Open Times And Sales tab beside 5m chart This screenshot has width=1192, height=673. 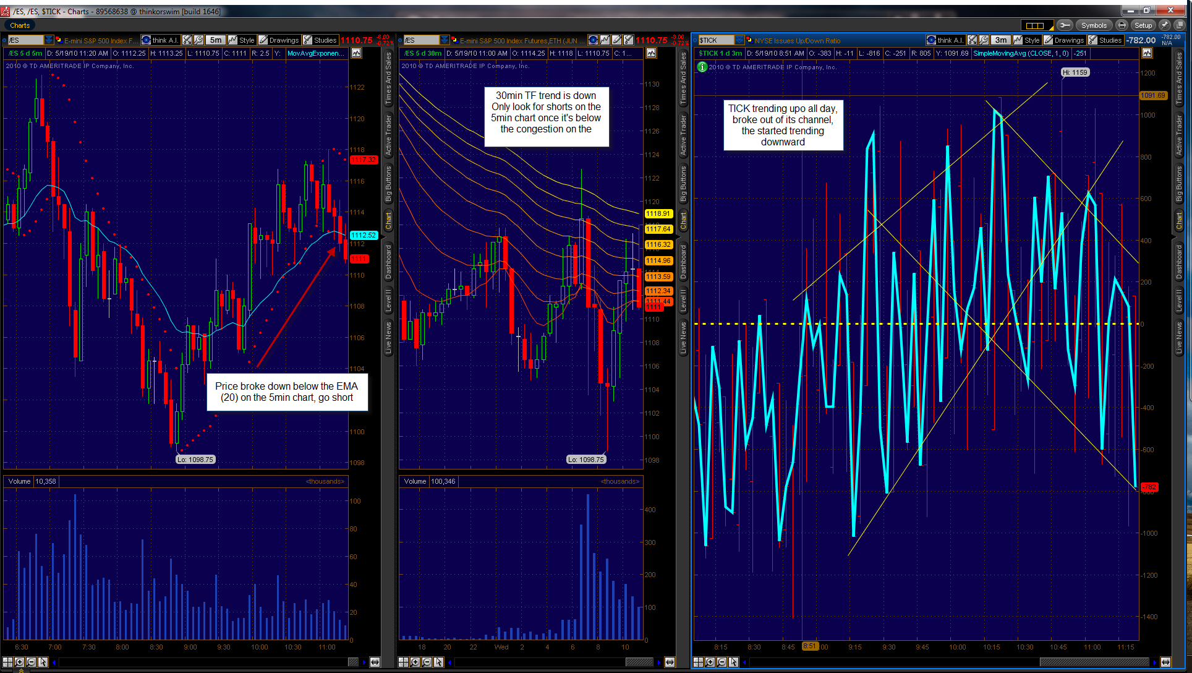(388, 78)
